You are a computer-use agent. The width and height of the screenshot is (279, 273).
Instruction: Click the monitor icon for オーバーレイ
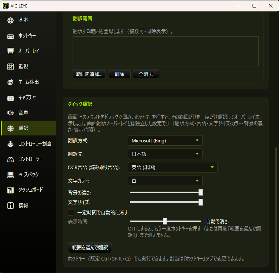tap(10, 51)
